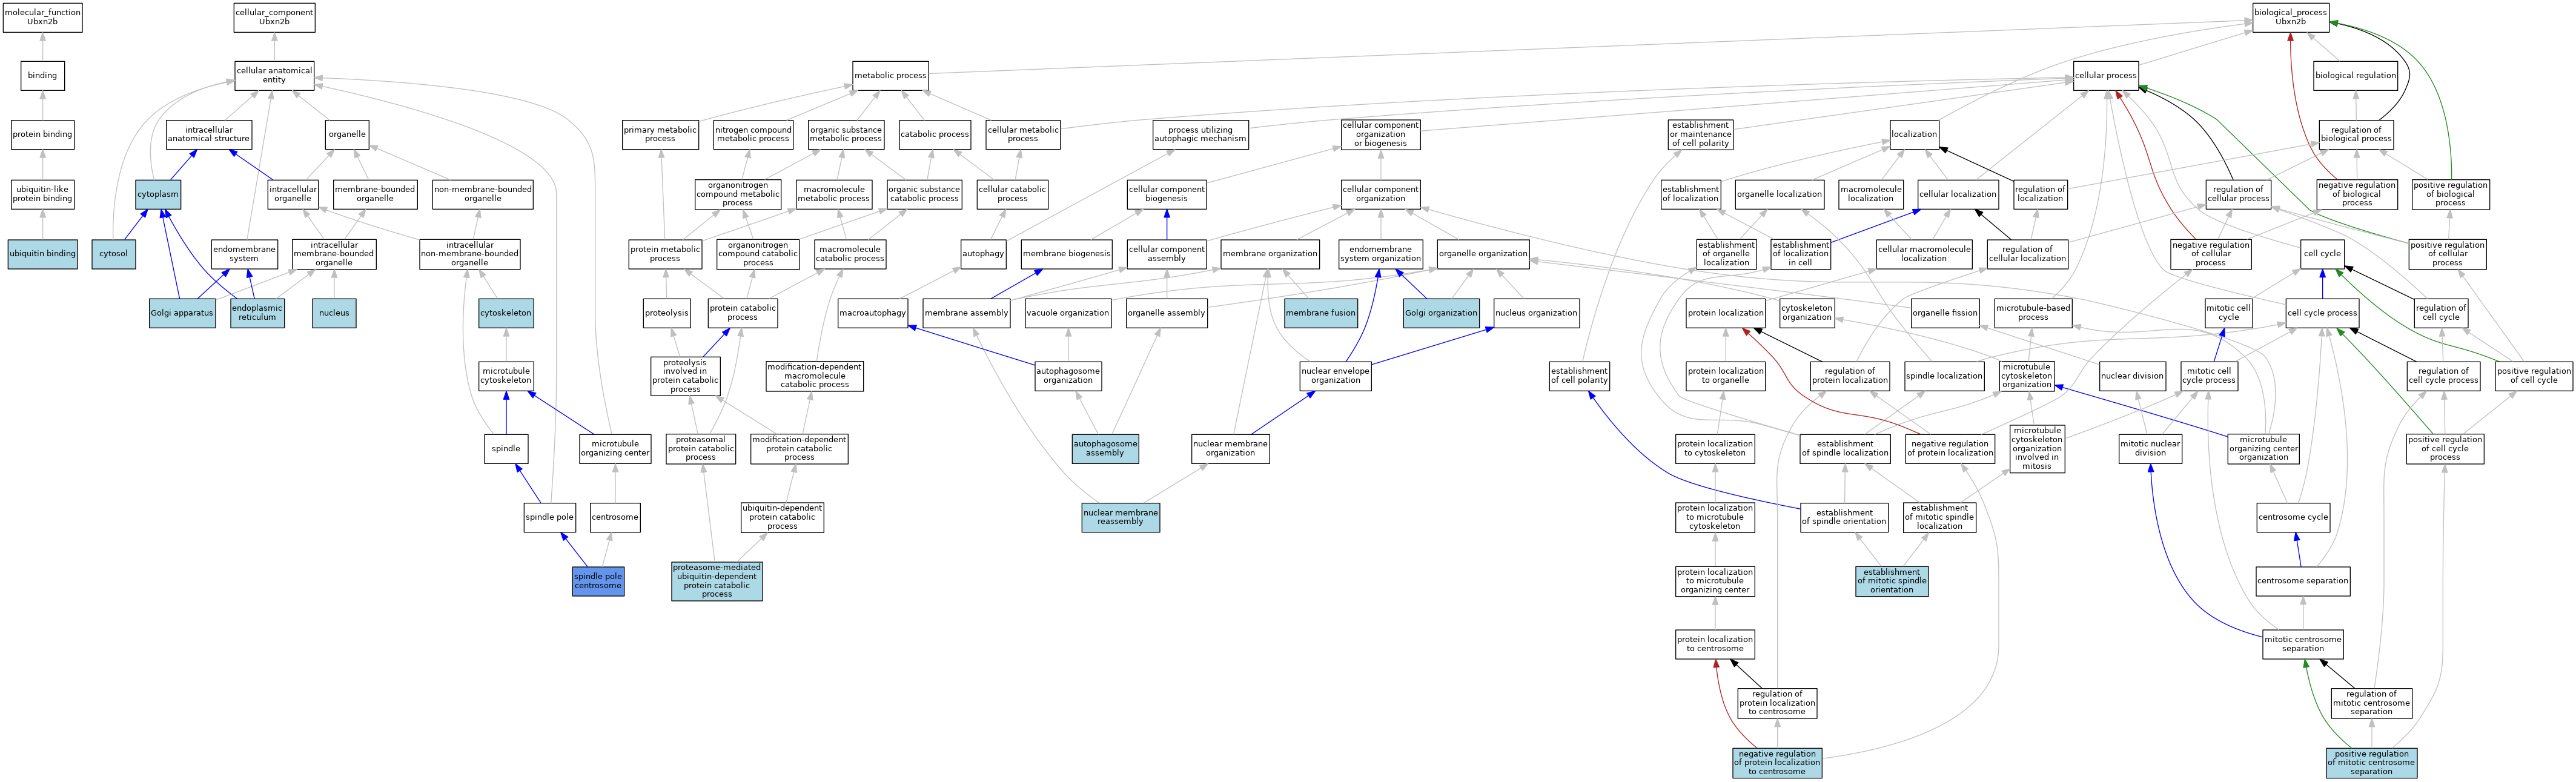Image resolution: width=2576 pixels, height=782 pixels.
Task: Select the 'organelle fission' node
Action: (1945, 313)
